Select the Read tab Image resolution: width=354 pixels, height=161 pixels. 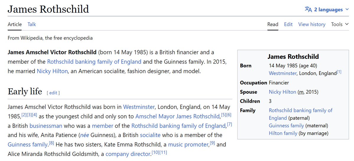coord(273,24)
